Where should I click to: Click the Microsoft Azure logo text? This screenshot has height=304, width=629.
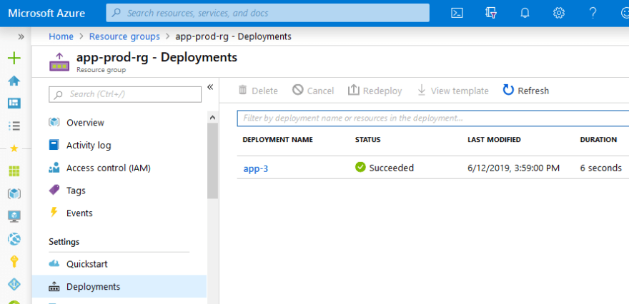click(x=46, y=14)
